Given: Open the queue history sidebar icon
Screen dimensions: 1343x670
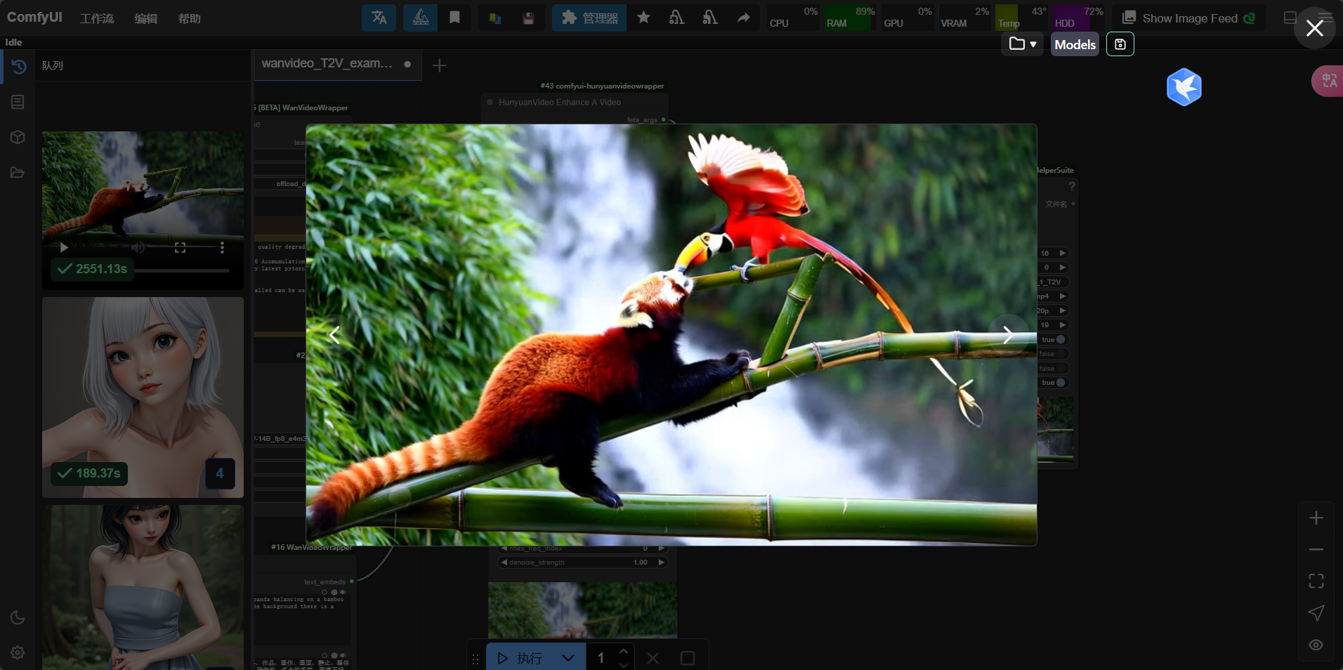Looking at the screenshot, I should pos(18,67).
